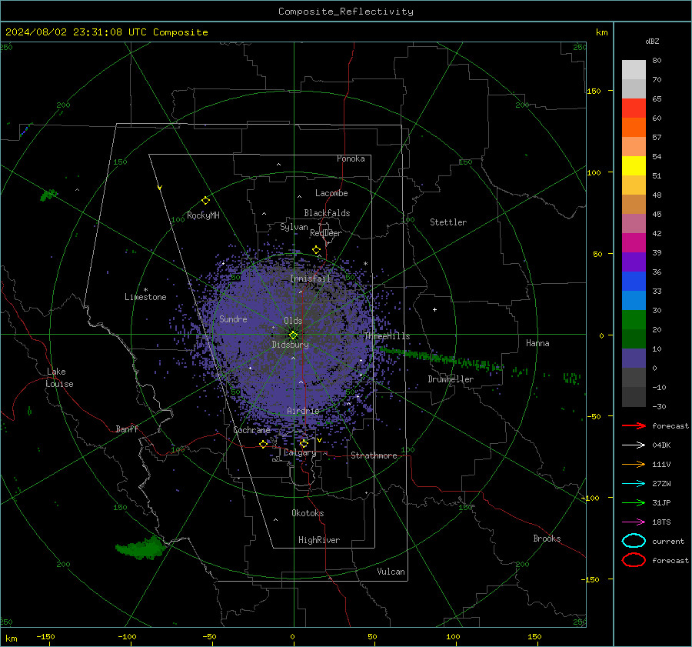
Task: Click the Ponoka label
Action: coord(351,158)
